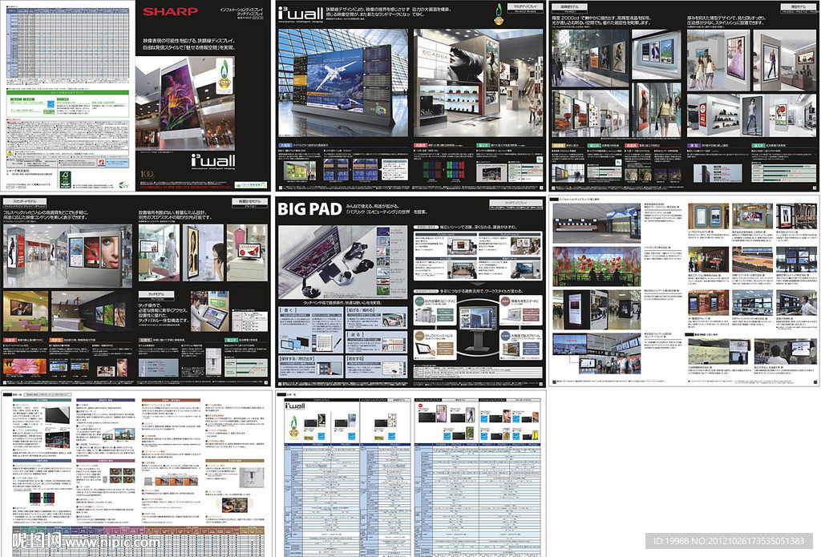Open the ECADUA store photo with sunglasses woman
This screenshot has width=821, height=557.
pyautogui.click(x=479, y=83)
